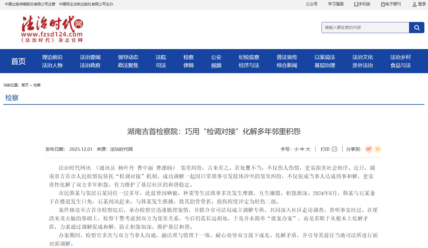428x248 pixels.
Task: Go to 法治要闻 section
Action: (x=90, y=57)
